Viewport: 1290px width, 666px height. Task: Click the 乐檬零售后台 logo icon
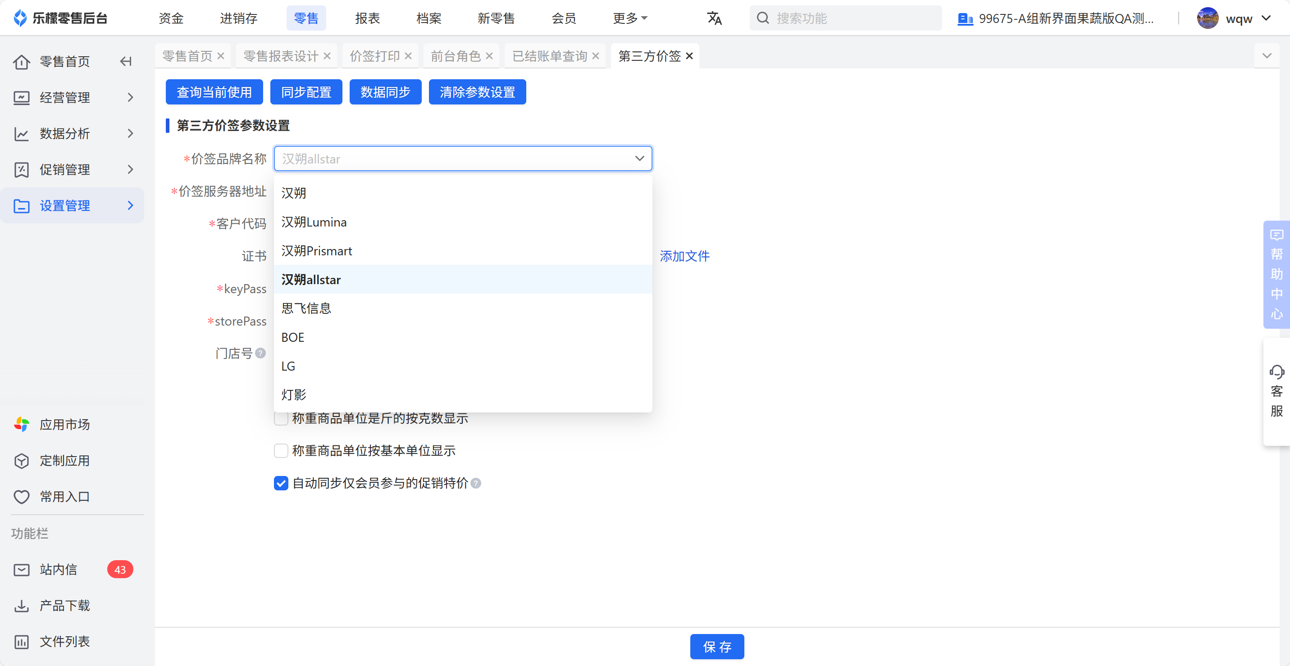coord(19,18)
